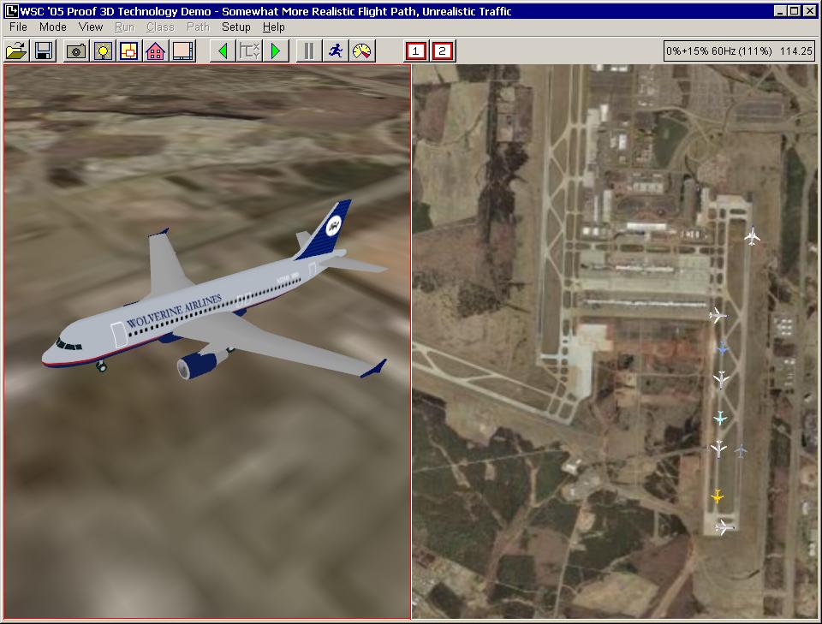The image size is (822, 624).
Task: Click the nested red squares toolbar icon
Action: [x=129, y=51]
